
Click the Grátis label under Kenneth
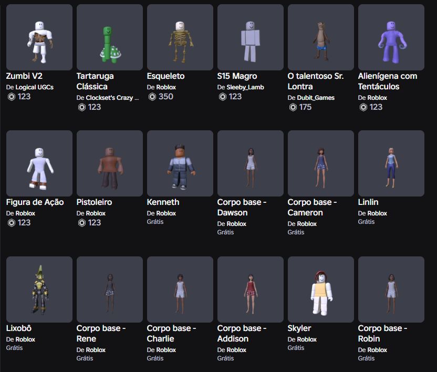(155, 222)
